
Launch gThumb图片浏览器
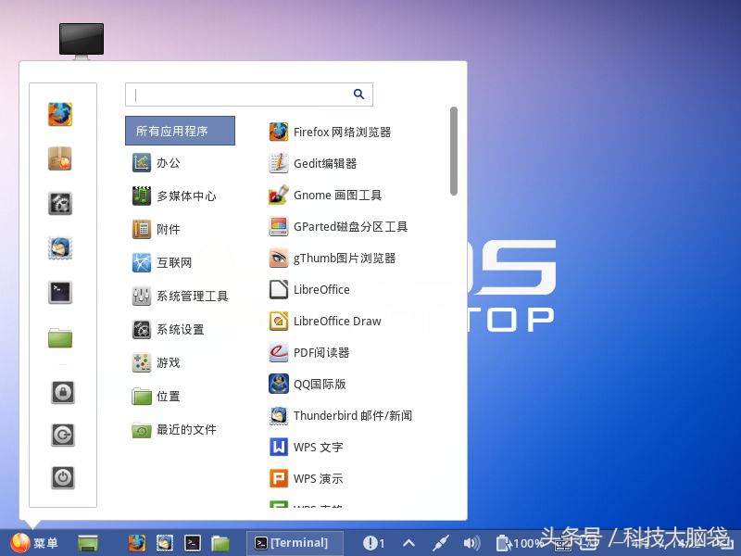click(x=333, y=259)
